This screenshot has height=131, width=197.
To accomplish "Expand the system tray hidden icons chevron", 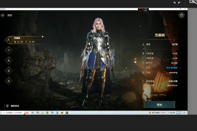I will [x=168, y=113].
